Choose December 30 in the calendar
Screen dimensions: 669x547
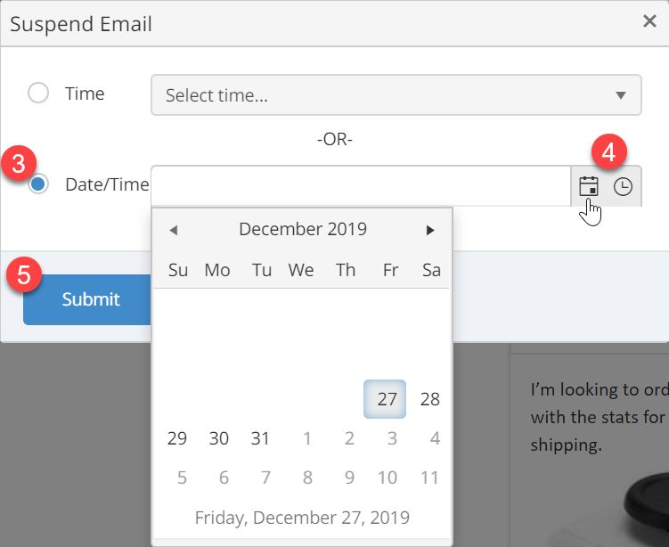219,438
